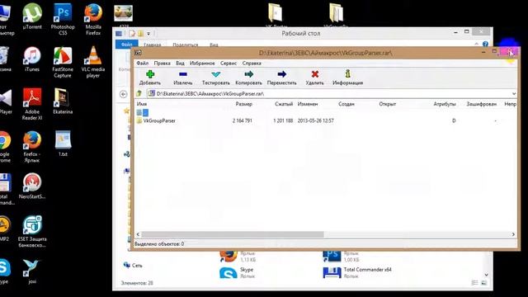Image resolution: width=528 pixels, height=297 pixels.
Task: Click the Файл tab in Explorer window
Action: [x=126, y=44]
